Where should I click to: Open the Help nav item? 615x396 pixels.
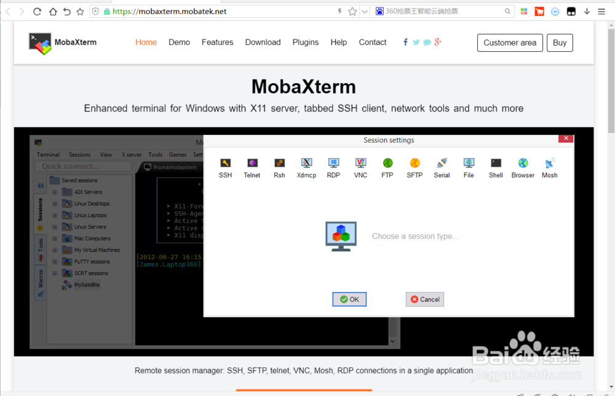(338, 42)
